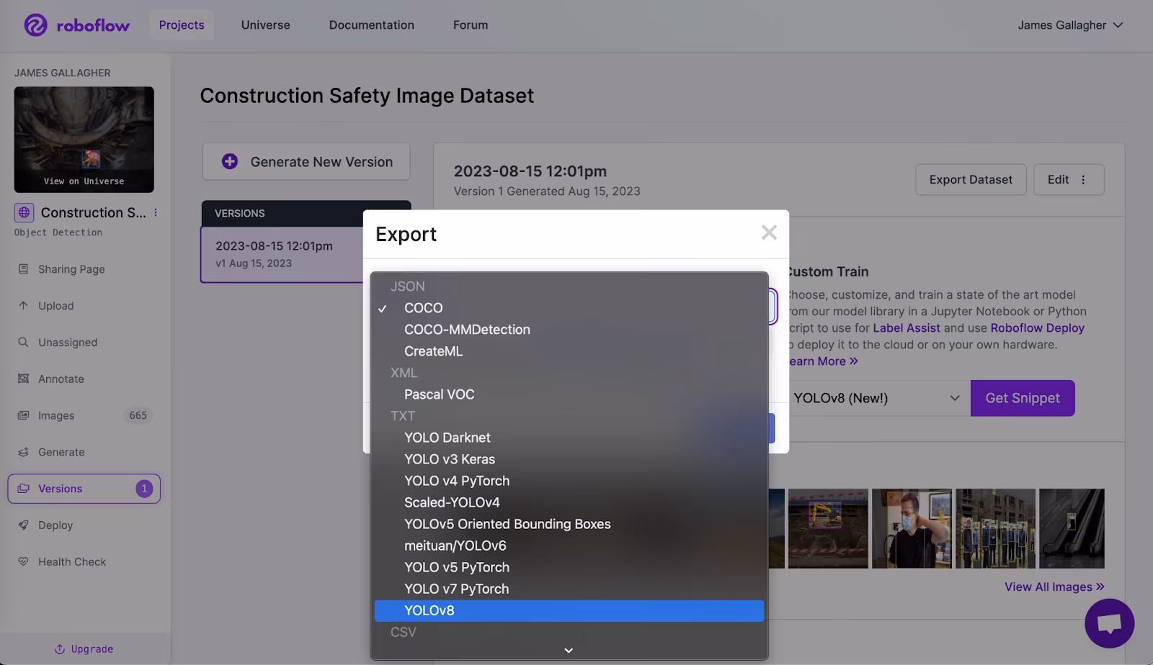Select YOLO v7 PyTorch export format
This screenshot has width=1153, height=665.
click(x=569, y=589)
